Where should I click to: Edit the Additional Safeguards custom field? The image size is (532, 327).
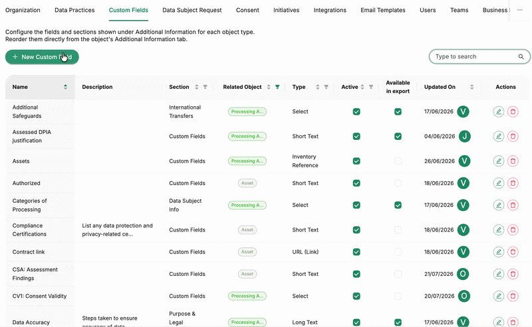point(498,111)
